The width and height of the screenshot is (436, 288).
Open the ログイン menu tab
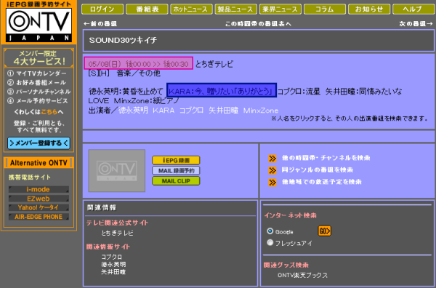(102, 9)
